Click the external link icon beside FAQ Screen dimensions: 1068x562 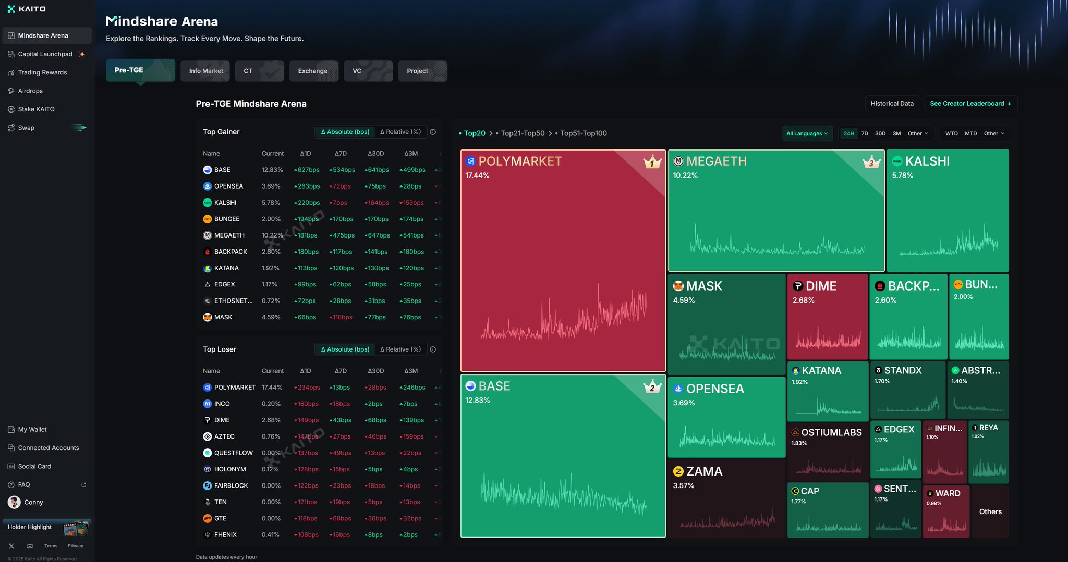(x=83, y=485)
